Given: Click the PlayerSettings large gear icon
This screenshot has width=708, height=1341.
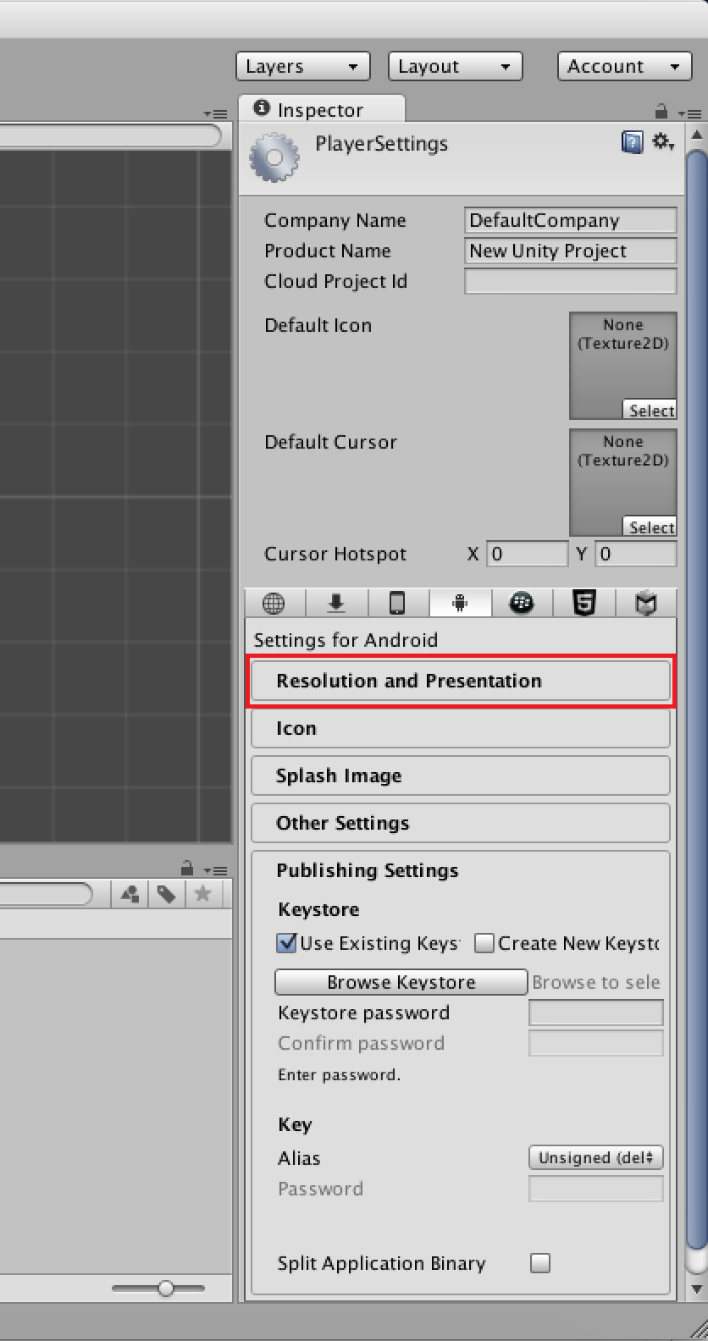Looking at the screenshot, I should click(x=274, y=157).
